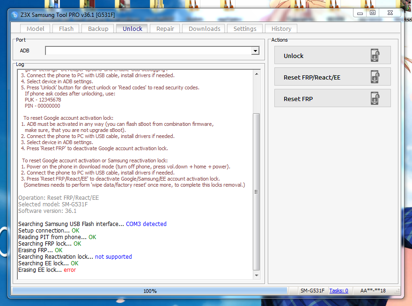Switch to the Flash tab
412x306 pixels.
pyautogui.click(x=66, y=29)
